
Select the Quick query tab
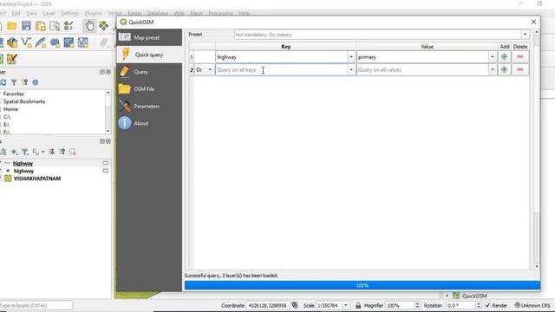149,55
